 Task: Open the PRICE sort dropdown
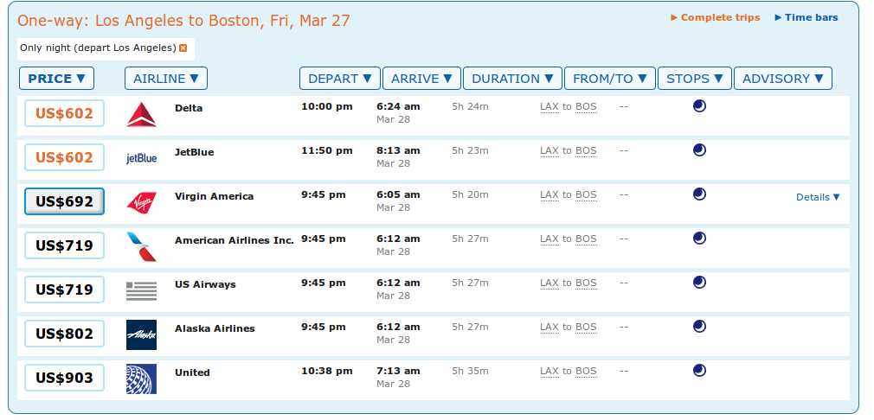(57, 79)
